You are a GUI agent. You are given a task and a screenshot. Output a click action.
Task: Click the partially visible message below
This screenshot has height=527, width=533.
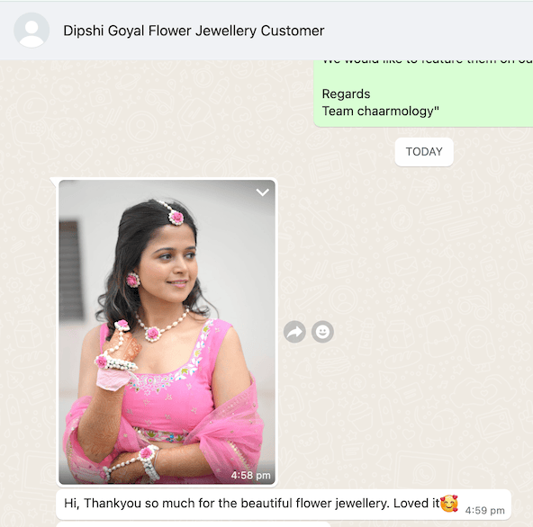pos(194,524)
